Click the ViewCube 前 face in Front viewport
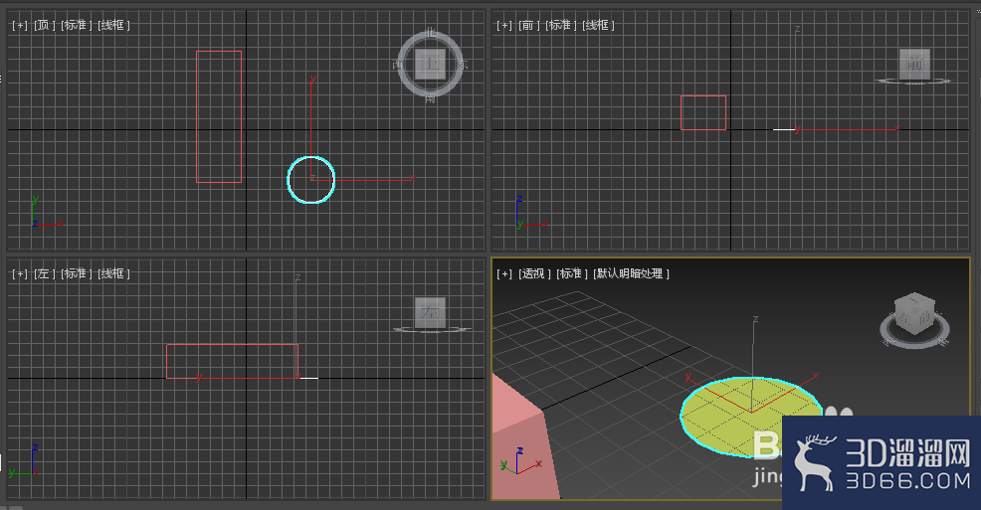The width and height of the screenshot is (981, 510). [914, 64]
